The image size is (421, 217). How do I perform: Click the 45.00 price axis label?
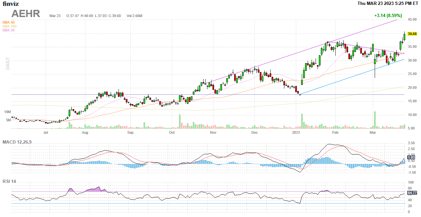click(x=412, y=19)
